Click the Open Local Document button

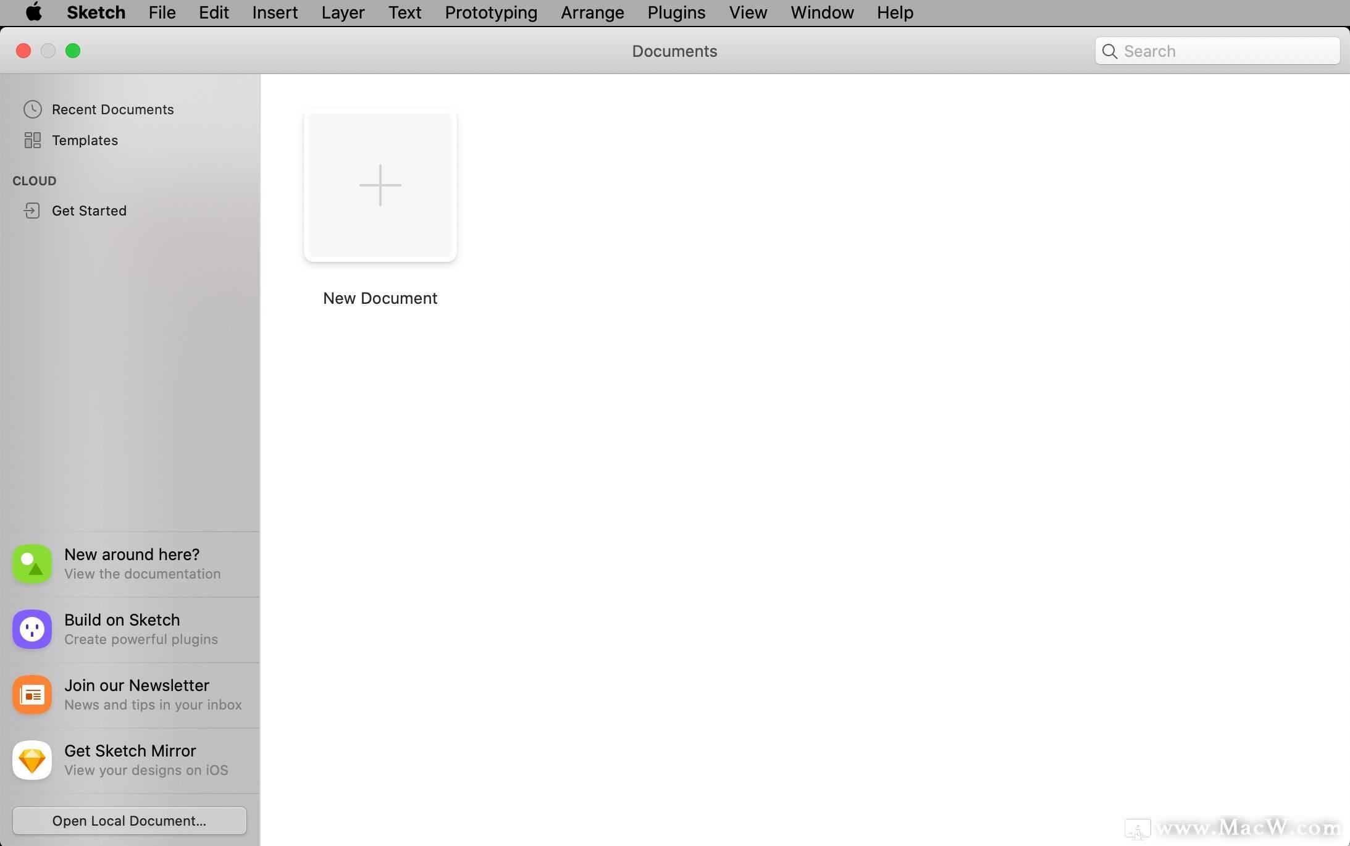click(128, 821)
